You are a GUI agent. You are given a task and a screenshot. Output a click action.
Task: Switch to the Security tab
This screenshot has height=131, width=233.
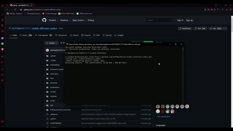point(107,35)
